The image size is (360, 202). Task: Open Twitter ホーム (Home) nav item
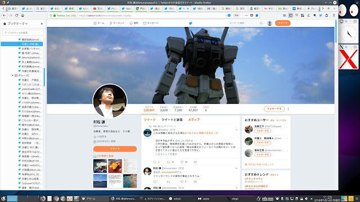[99, 23]
